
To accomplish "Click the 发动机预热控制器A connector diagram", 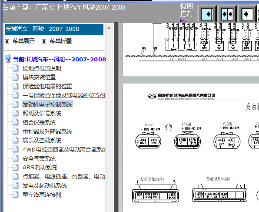I will (156, 193).
